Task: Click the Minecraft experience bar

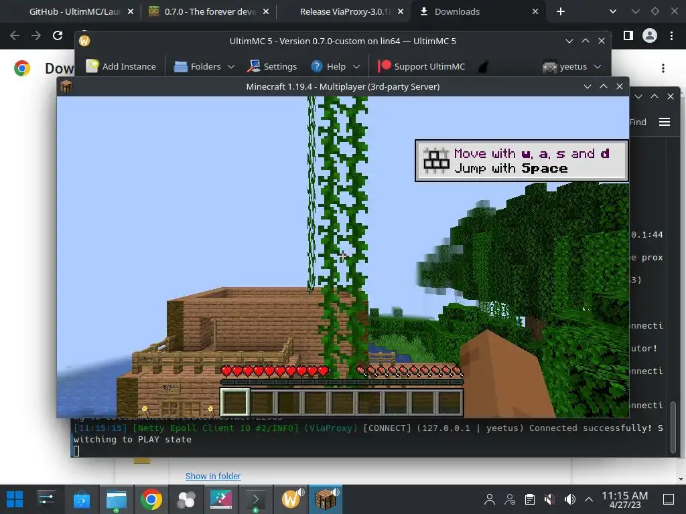Action: (342, 382)
